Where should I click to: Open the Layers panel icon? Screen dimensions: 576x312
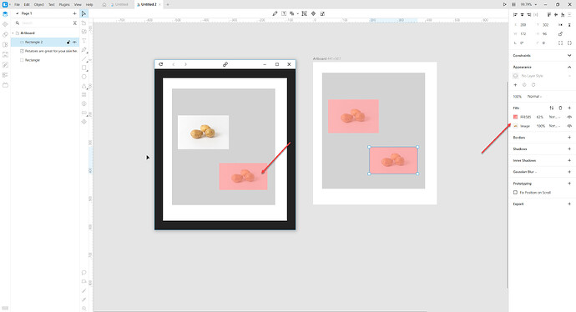click(5, 14)
